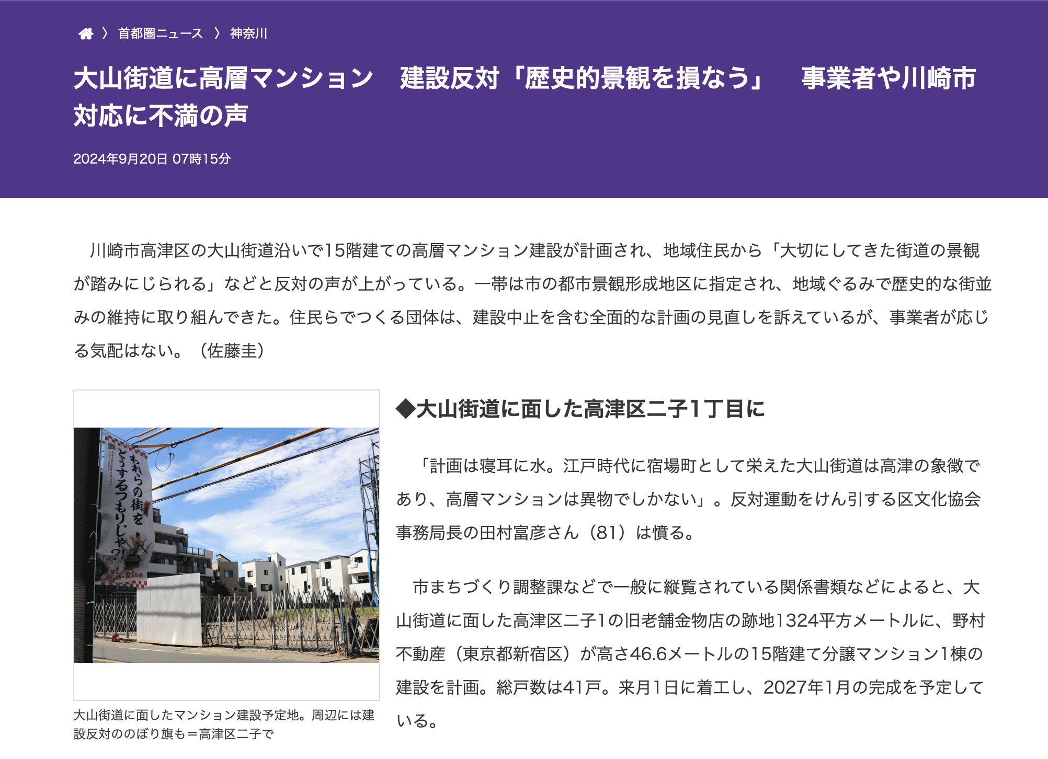Click 田村富彦さん name in the text
The height and width of the screenshot is (759, 1048).
[529, 533]
